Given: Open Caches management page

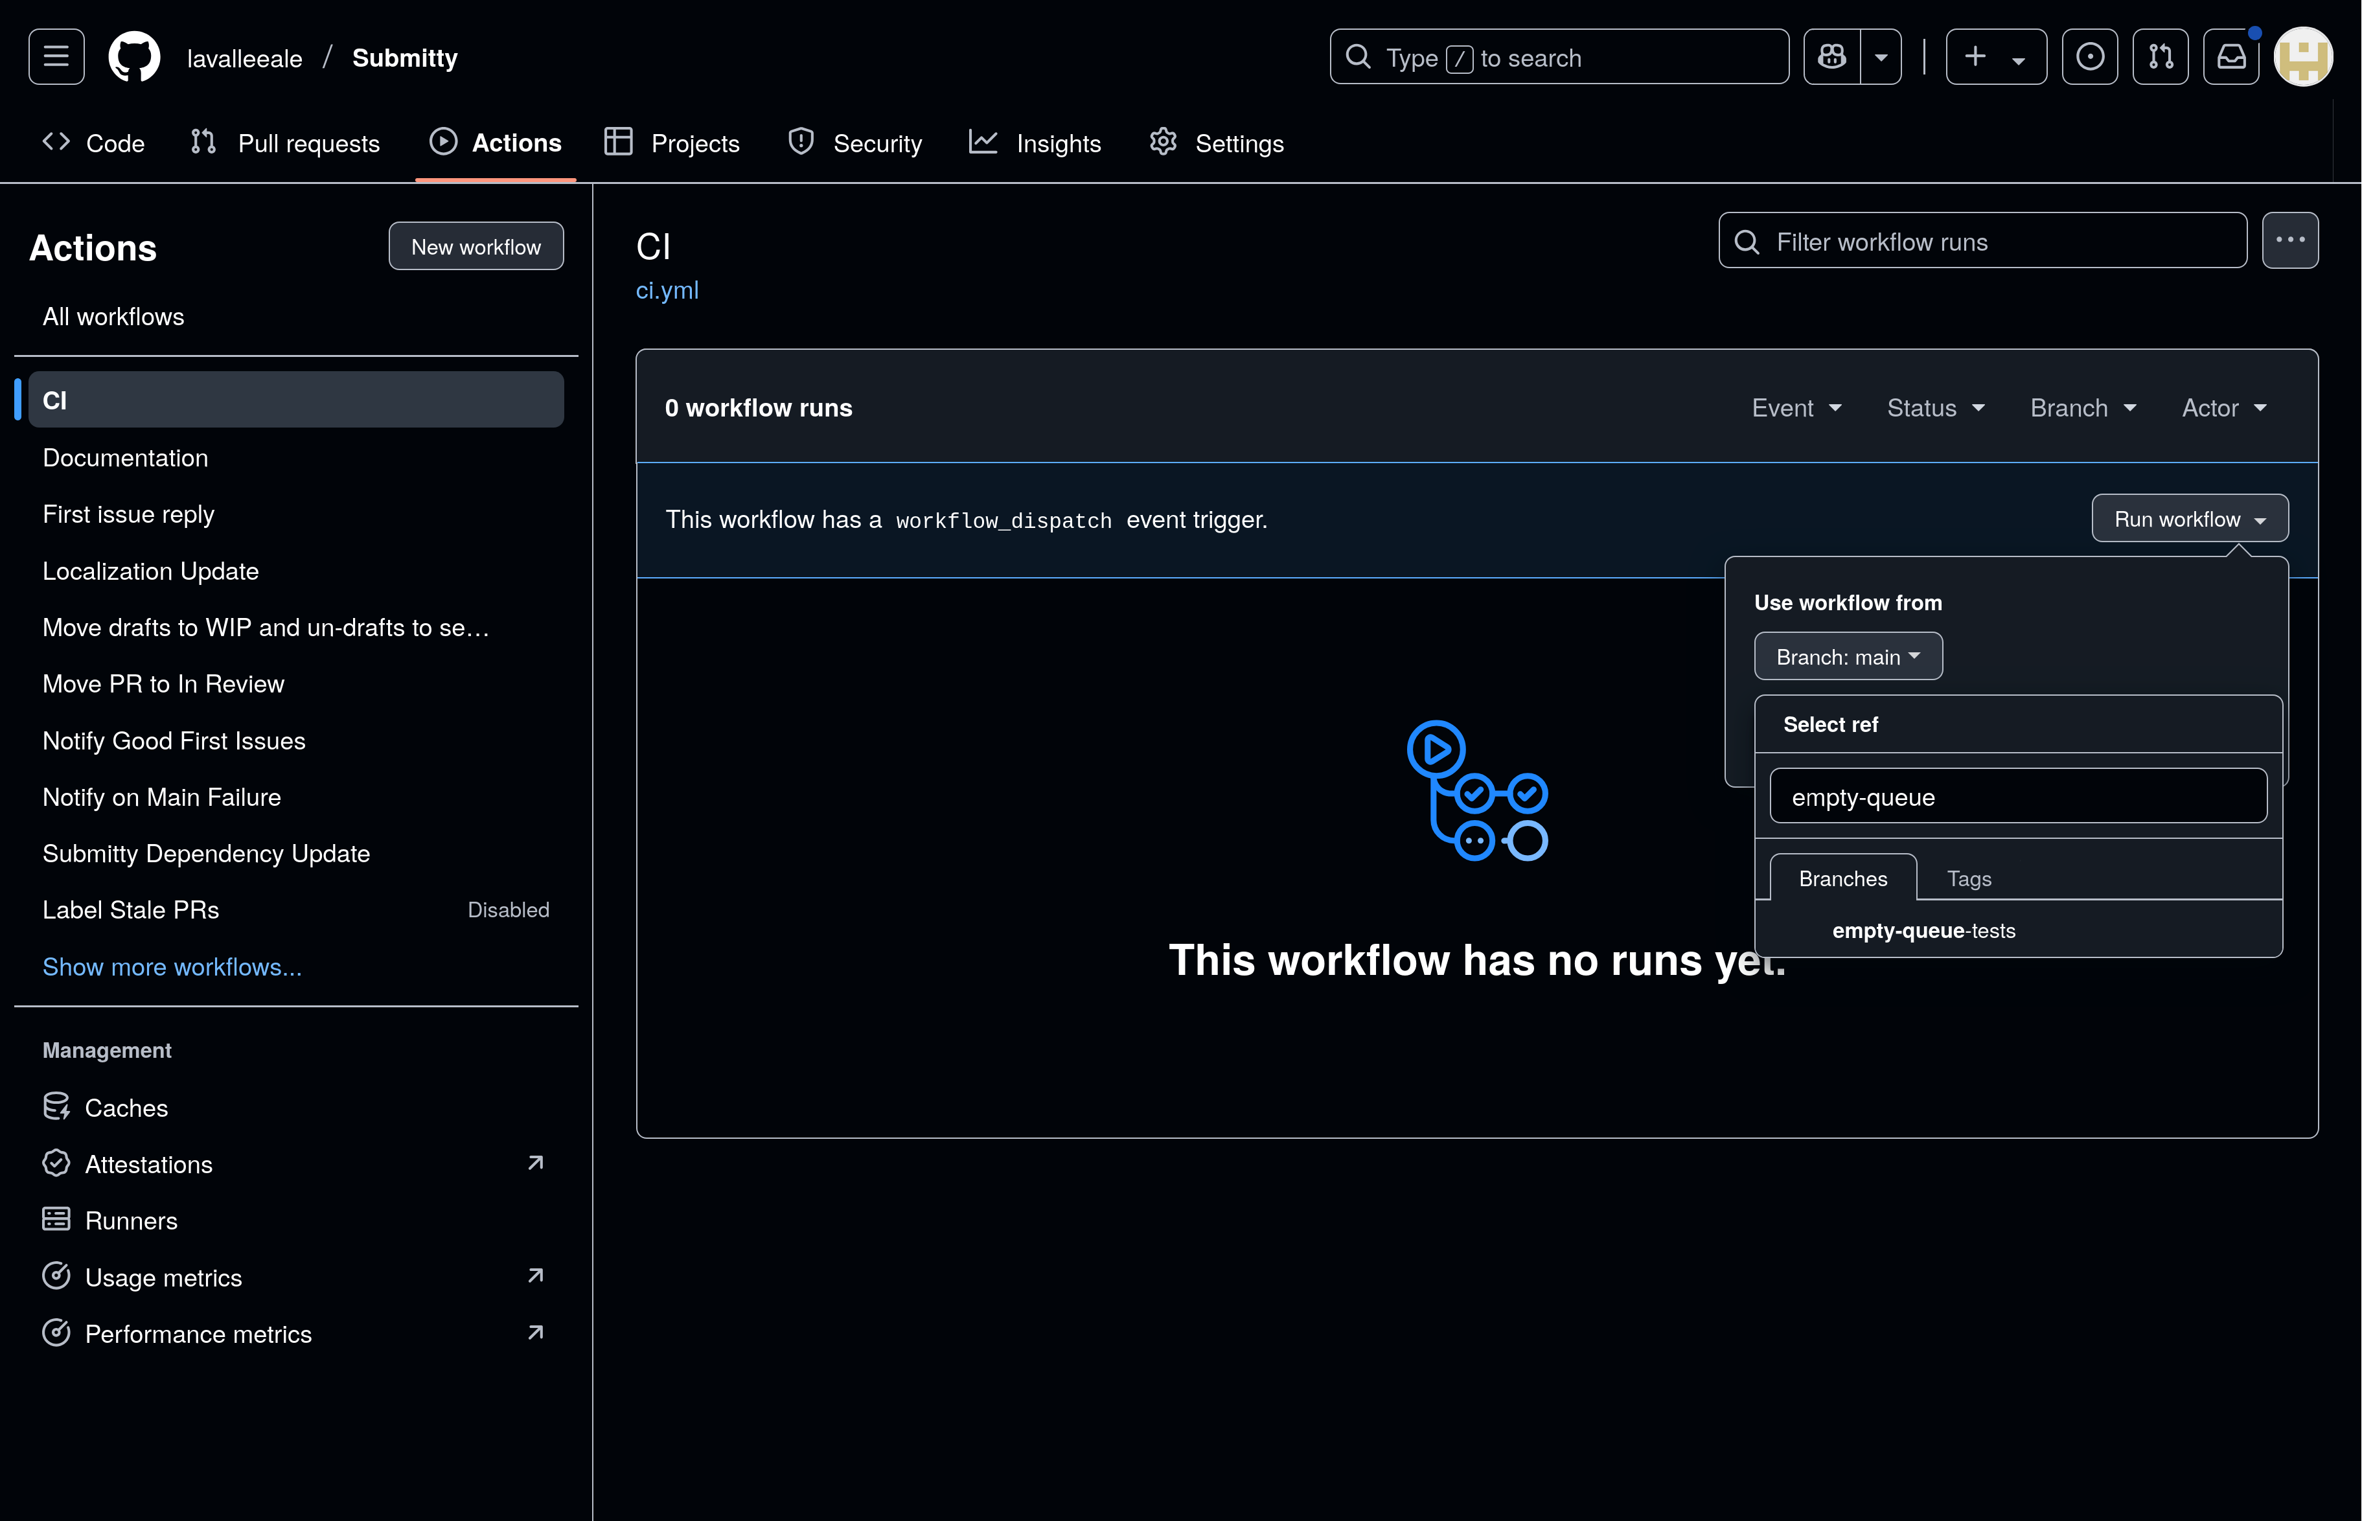Looking at the screenshot, I should [x=296, y=1107].
